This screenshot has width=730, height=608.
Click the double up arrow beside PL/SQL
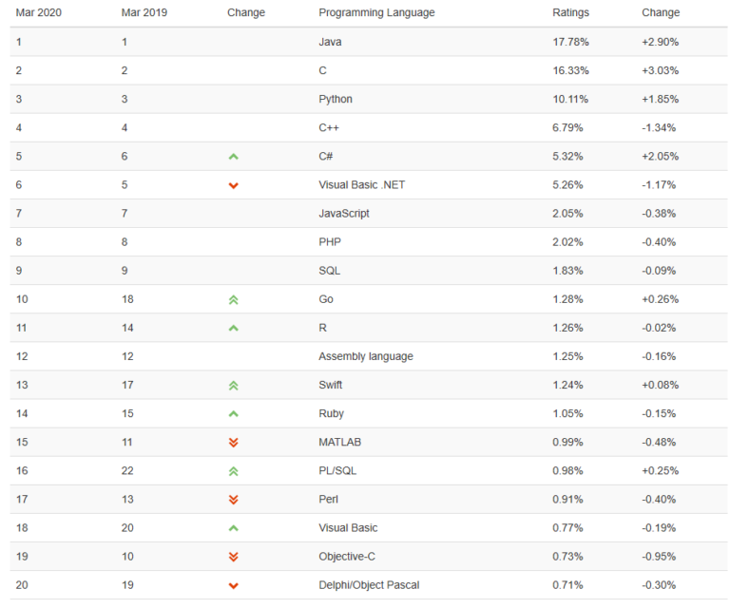point(233,470)
